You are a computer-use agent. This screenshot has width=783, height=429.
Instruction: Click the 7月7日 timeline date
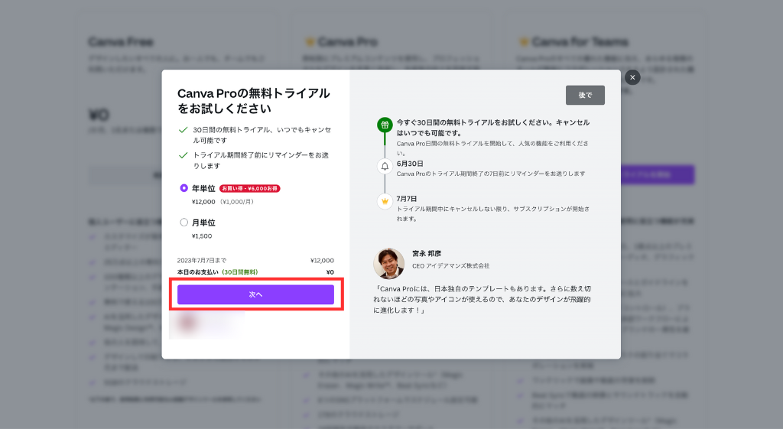407,198
